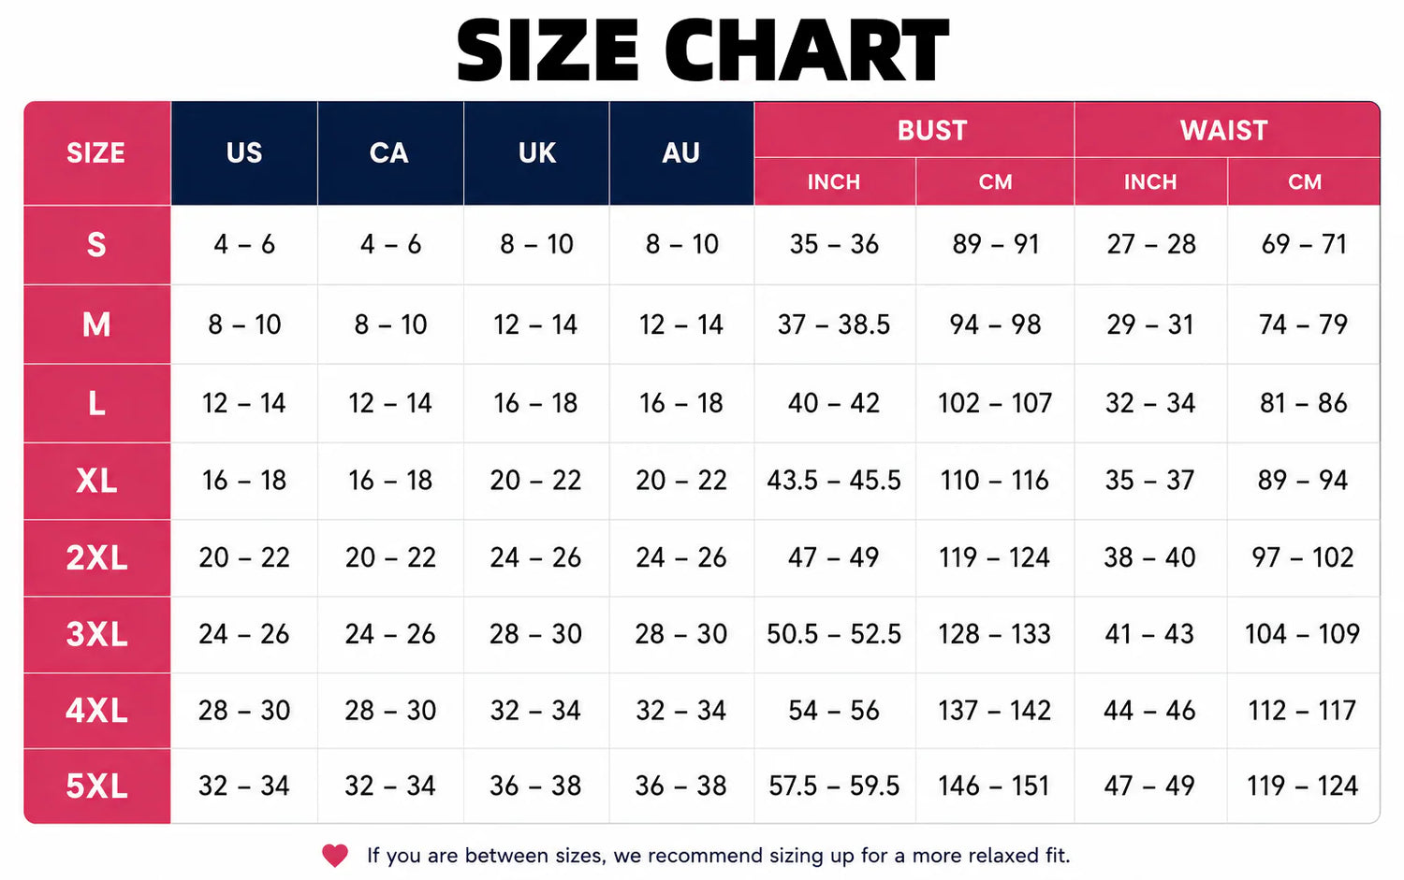Select bust inch value 43.5 – 45.5
This screenshot has height=880, width=1404.
834,481
